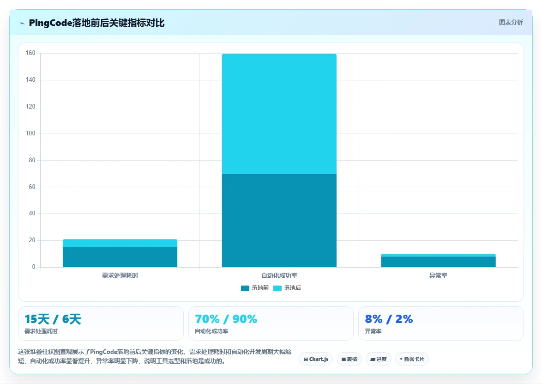
Task: Click the 落地后 legend label
Action: [x=292, y=288]
